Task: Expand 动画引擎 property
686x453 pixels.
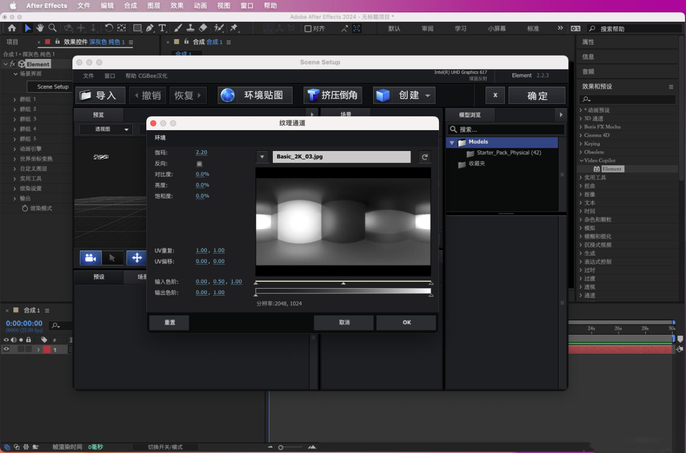Action: [15, 149]
